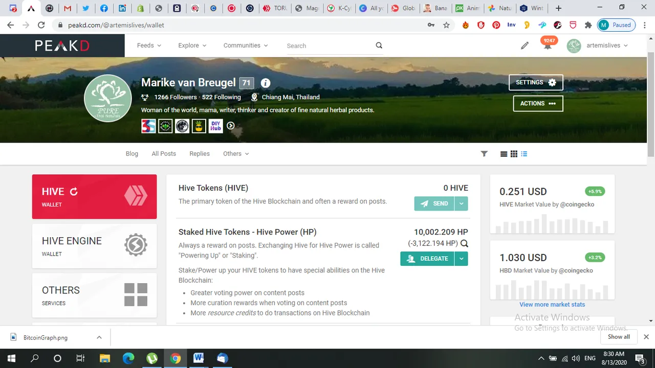
Task: Switch to detailed list layout icon
Action: (524, 154)
